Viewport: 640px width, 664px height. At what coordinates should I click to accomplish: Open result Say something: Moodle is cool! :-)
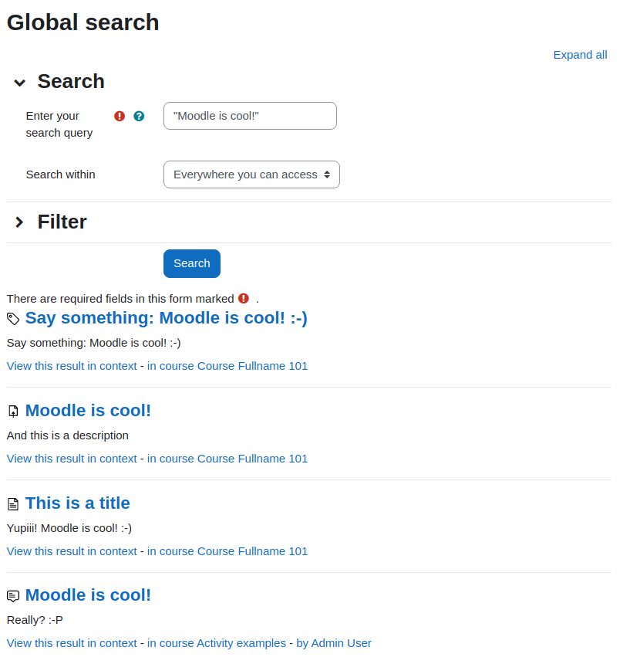point(167,318)
